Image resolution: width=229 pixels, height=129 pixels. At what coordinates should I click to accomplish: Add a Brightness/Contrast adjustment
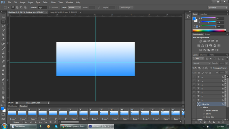click(201, 41)
